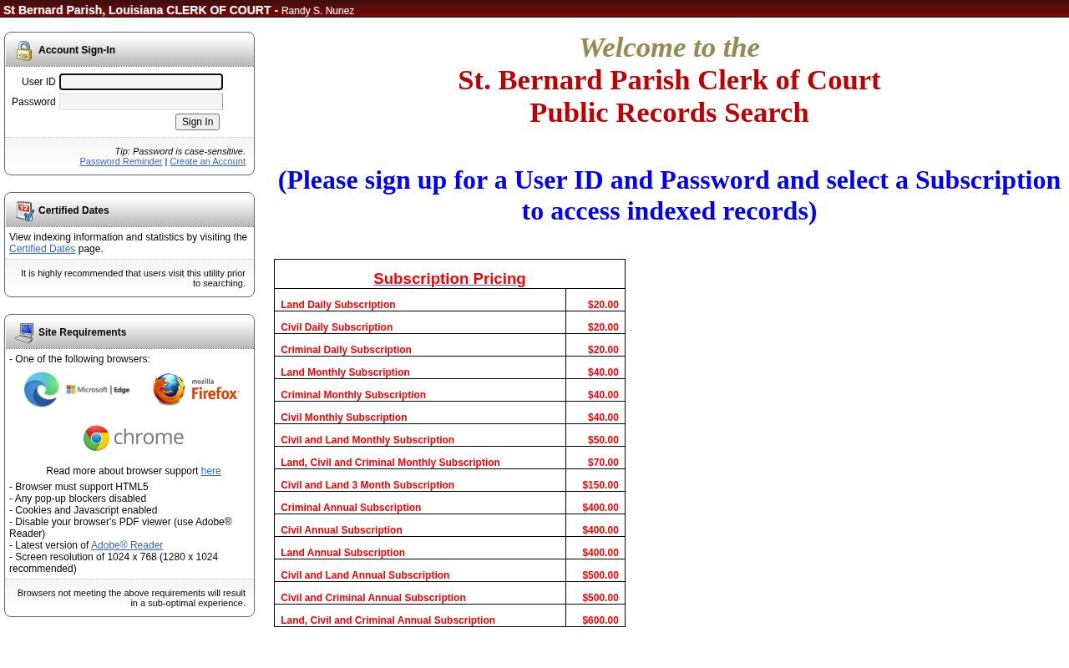Select 'Civil Daily Subscription' row text
The image size is (1069, 668).
pos(337,327)
